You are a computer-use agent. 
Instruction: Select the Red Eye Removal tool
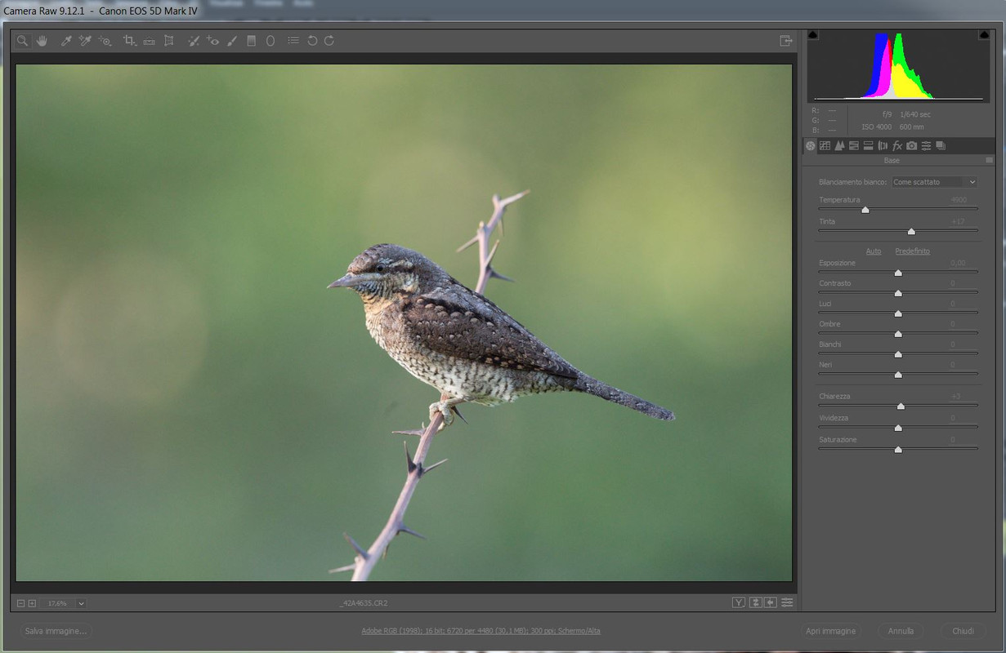(x=212, y=41)
